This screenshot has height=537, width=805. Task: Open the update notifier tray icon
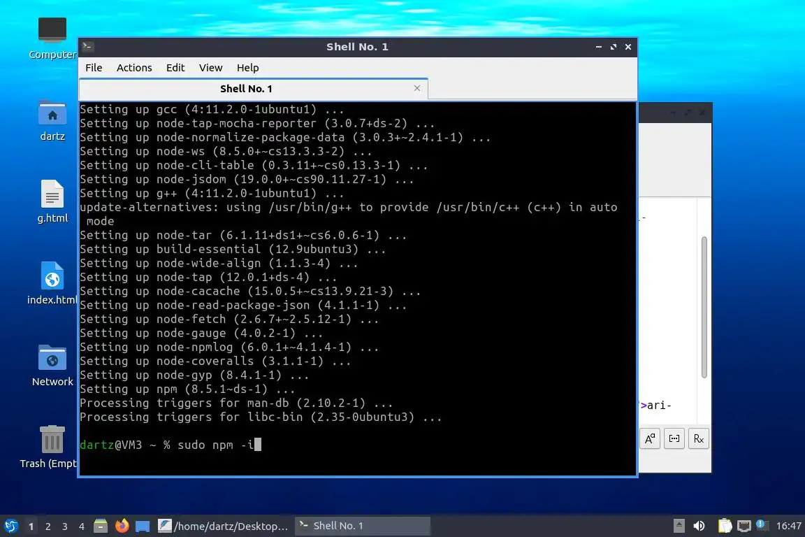(762, 524)
